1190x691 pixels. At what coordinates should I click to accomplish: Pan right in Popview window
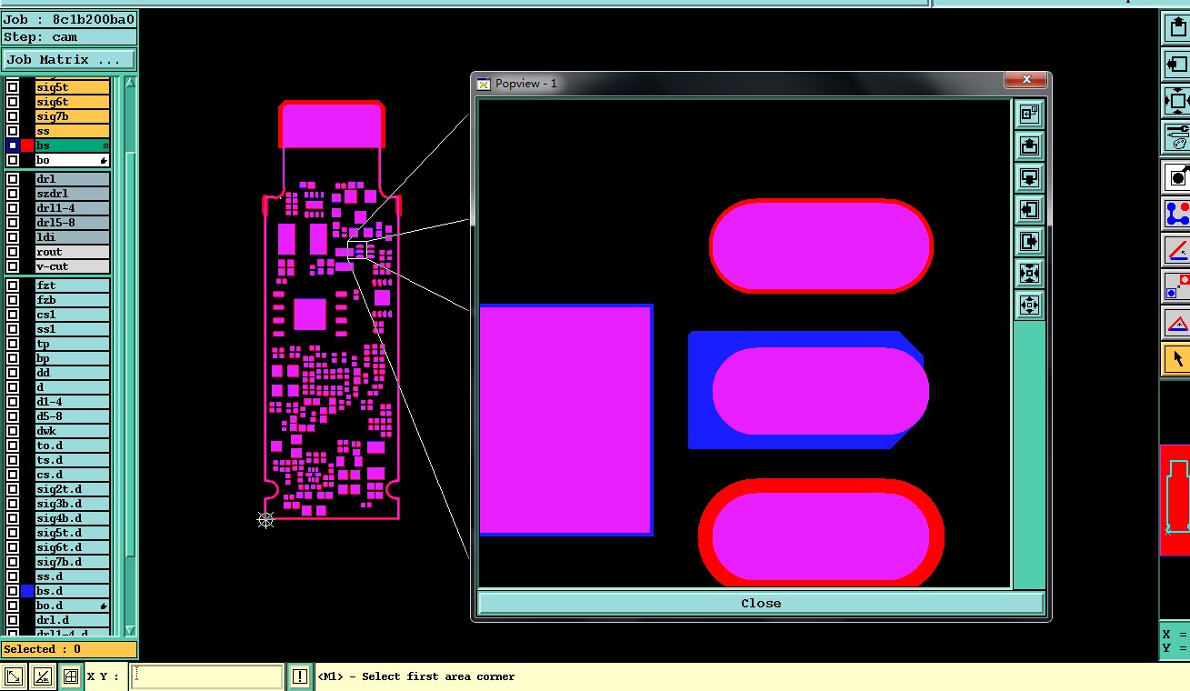pos(1029,241)
